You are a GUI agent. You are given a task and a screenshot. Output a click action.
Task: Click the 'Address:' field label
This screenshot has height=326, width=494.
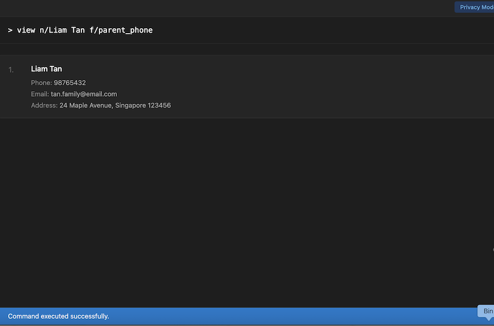tap(44, 105)
